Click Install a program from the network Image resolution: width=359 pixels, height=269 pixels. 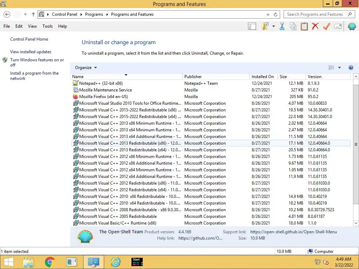[34, 76]
